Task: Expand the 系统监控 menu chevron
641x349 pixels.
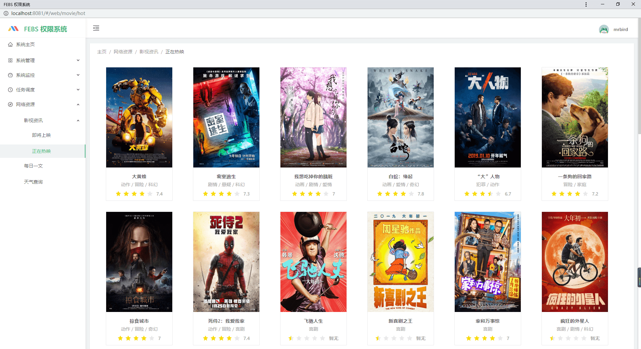Action: (78, 75)
